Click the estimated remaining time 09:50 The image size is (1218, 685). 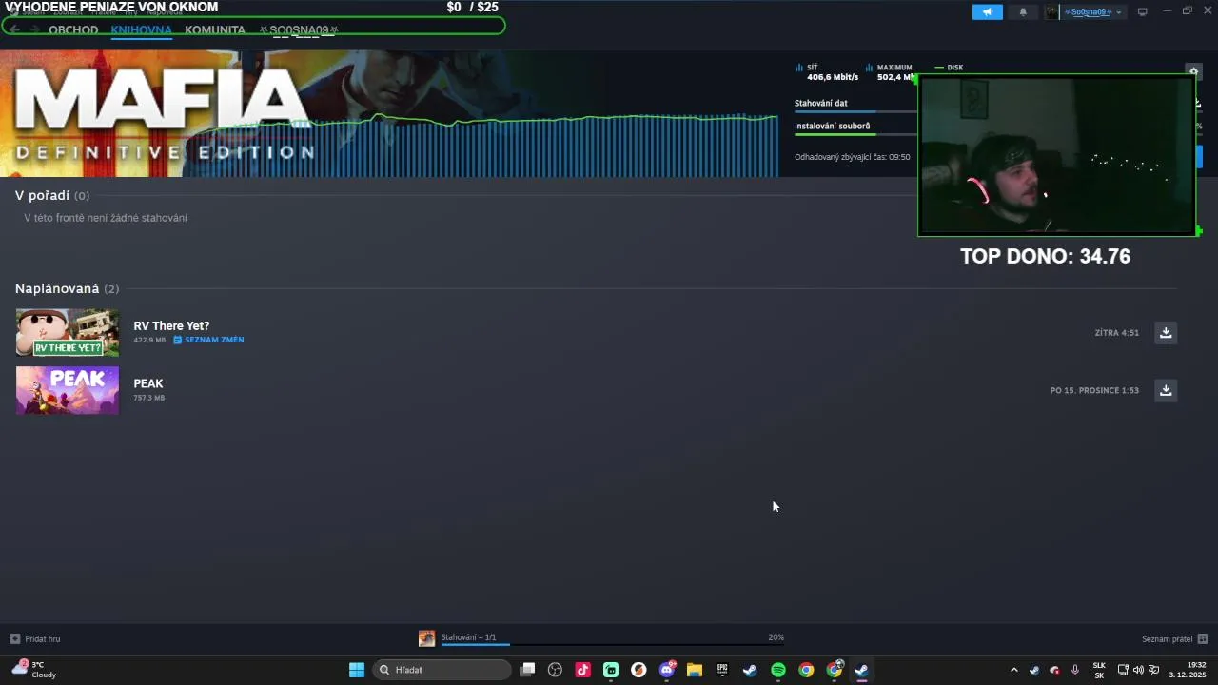[x=853, y=157]
